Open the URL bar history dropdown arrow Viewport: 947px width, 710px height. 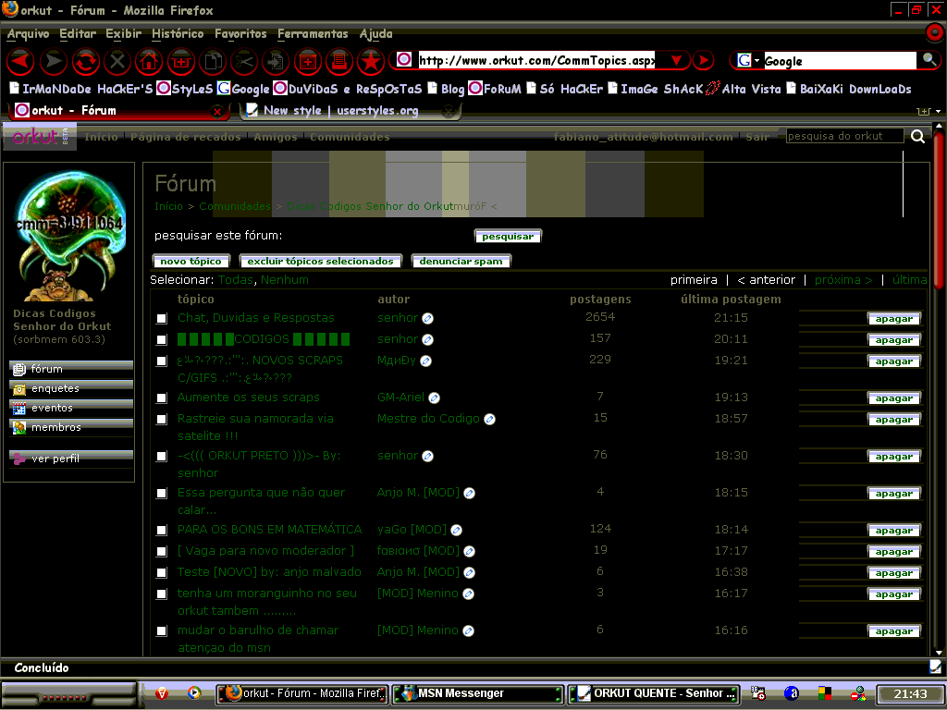(676, 60)
